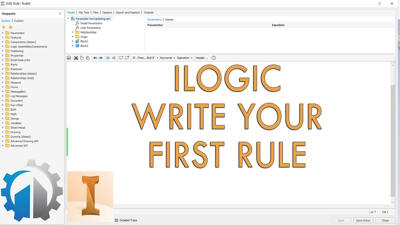Redo with the blue right arrow
400x225 pixels.
click(101, 58)
